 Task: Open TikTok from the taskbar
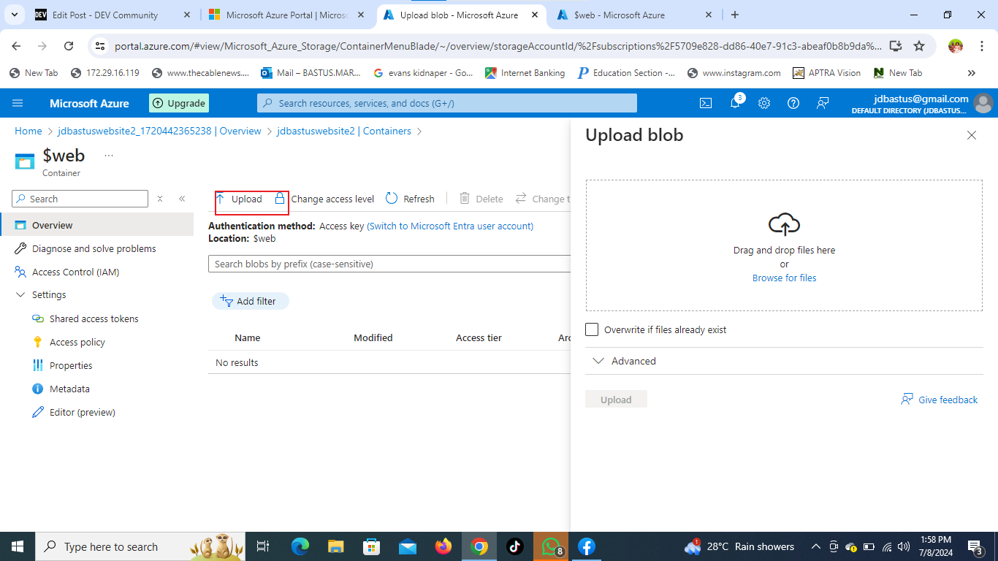tap(515, 546)
